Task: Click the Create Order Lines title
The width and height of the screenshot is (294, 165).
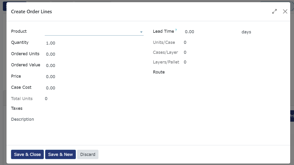Action: (32, 11)
